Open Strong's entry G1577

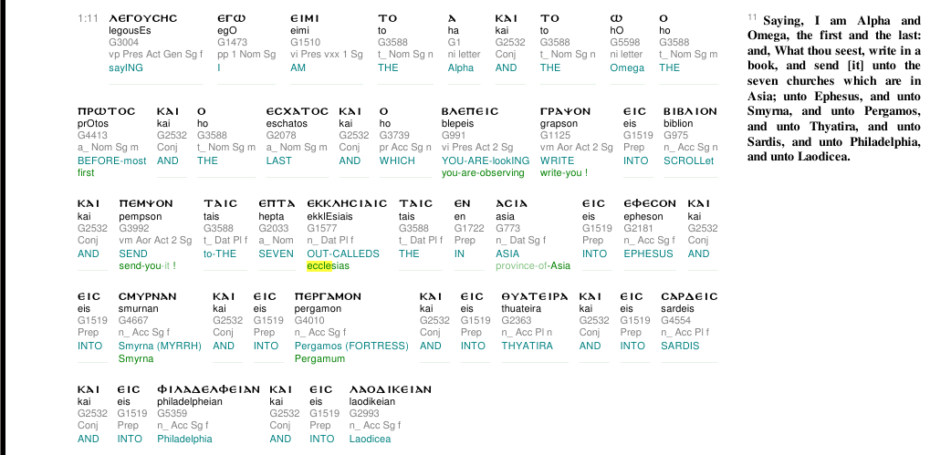(x=321, y=228)
